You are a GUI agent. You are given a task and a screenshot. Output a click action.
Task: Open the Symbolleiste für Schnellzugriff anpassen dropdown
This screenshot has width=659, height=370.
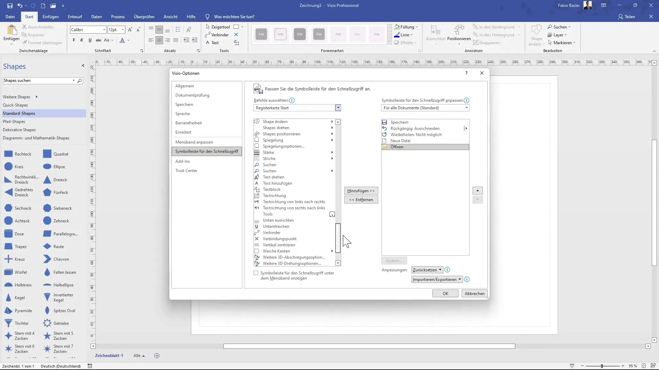[x=466, y=108]
